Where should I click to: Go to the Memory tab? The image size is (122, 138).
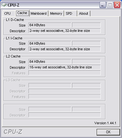pyautogui.click(x=56, y=13)
